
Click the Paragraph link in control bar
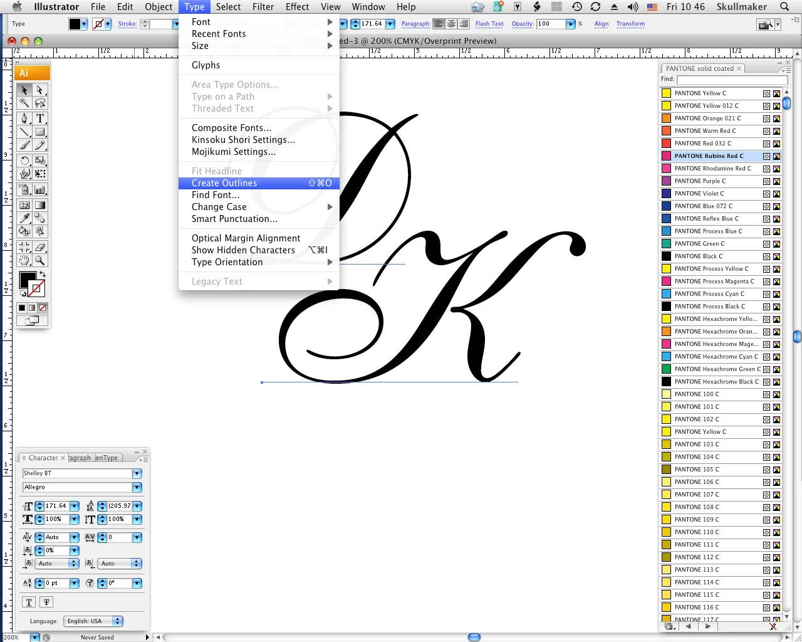[415, 24]
